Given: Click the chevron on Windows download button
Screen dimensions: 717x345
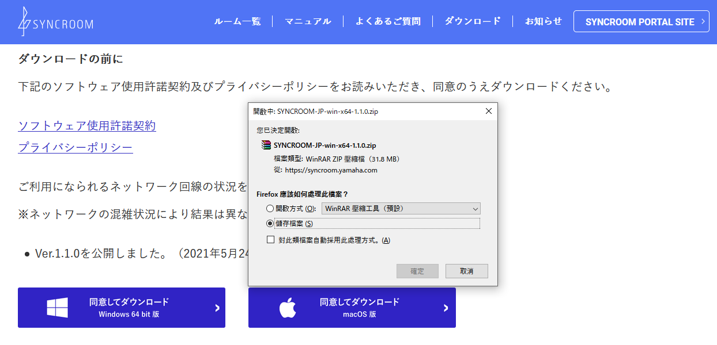Looking at the screenshot, I should pyautogui.click(x=217, y=308).
